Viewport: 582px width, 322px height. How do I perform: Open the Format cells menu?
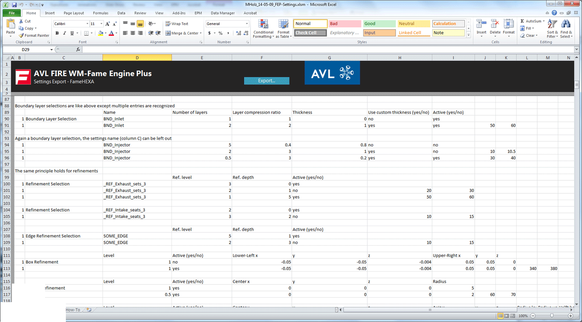[509, 28]
